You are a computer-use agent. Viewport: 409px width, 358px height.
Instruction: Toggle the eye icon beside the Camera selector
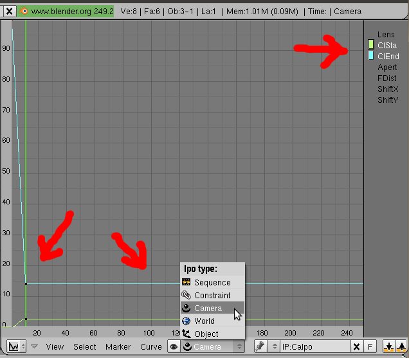(x=174, y=346)
